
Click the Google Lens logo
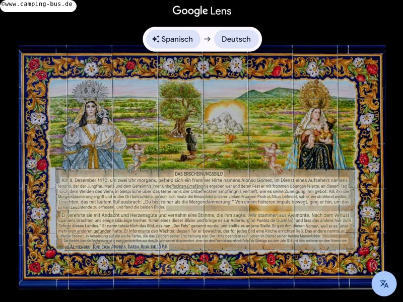click(x=201, y=11)
